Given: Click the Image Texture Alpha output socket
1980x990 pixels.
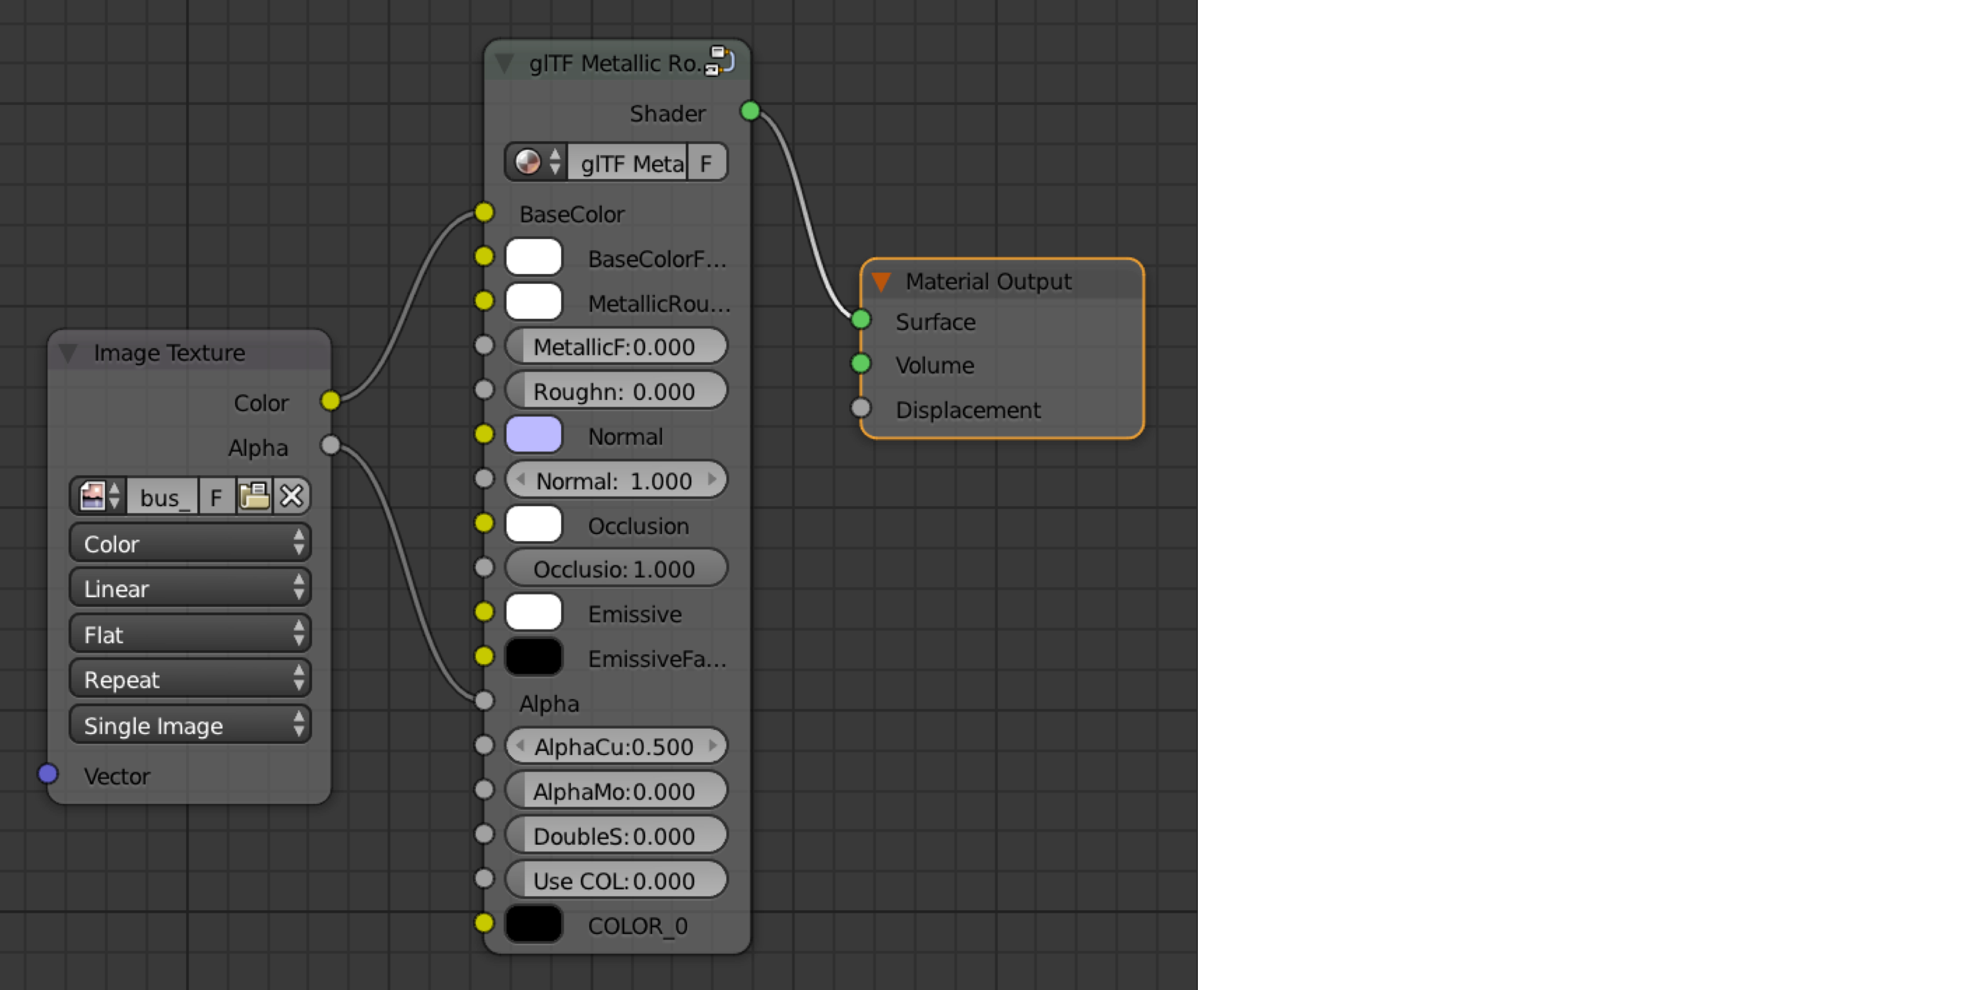Looking at the screenshot, I should 331,445.
